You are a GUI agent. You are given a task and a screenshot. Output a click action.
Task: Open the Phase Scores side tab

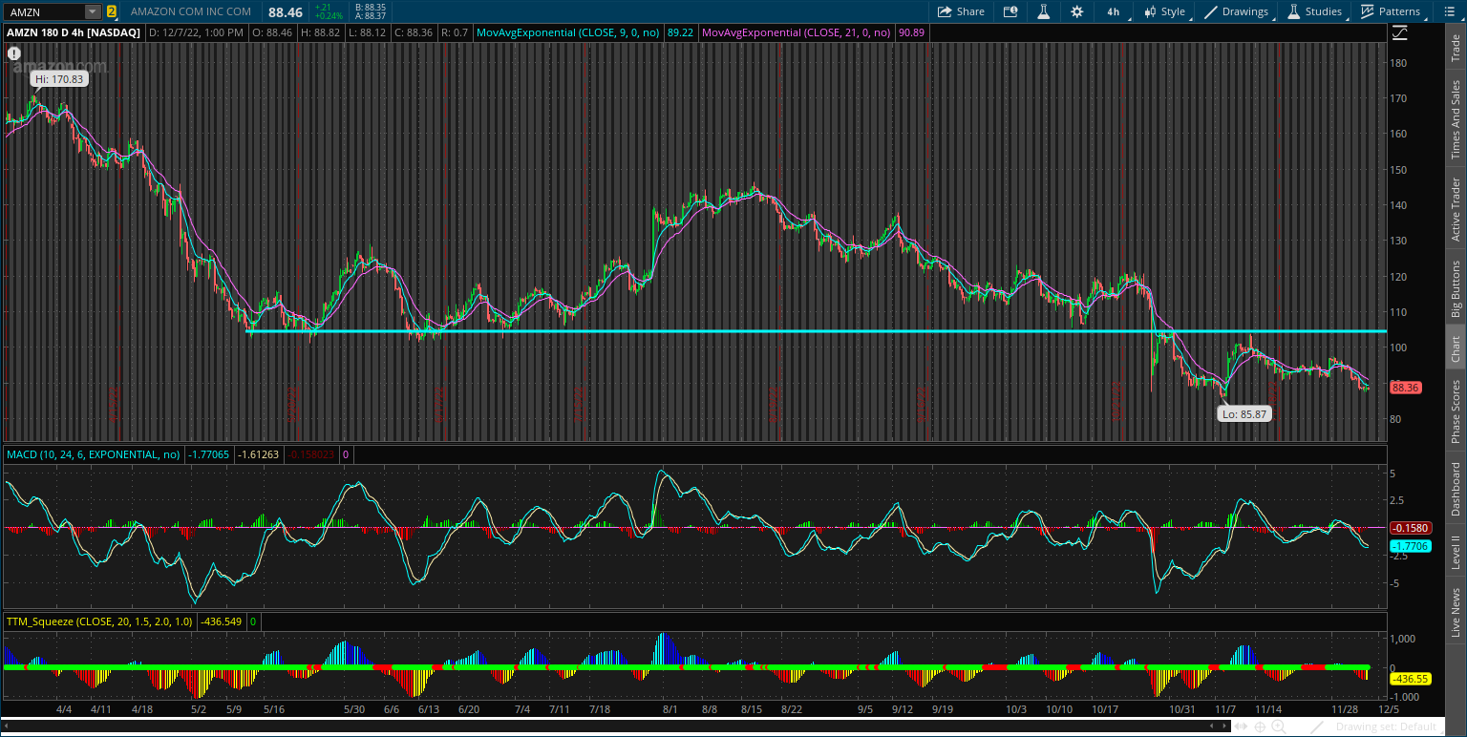click(1456, 411)
